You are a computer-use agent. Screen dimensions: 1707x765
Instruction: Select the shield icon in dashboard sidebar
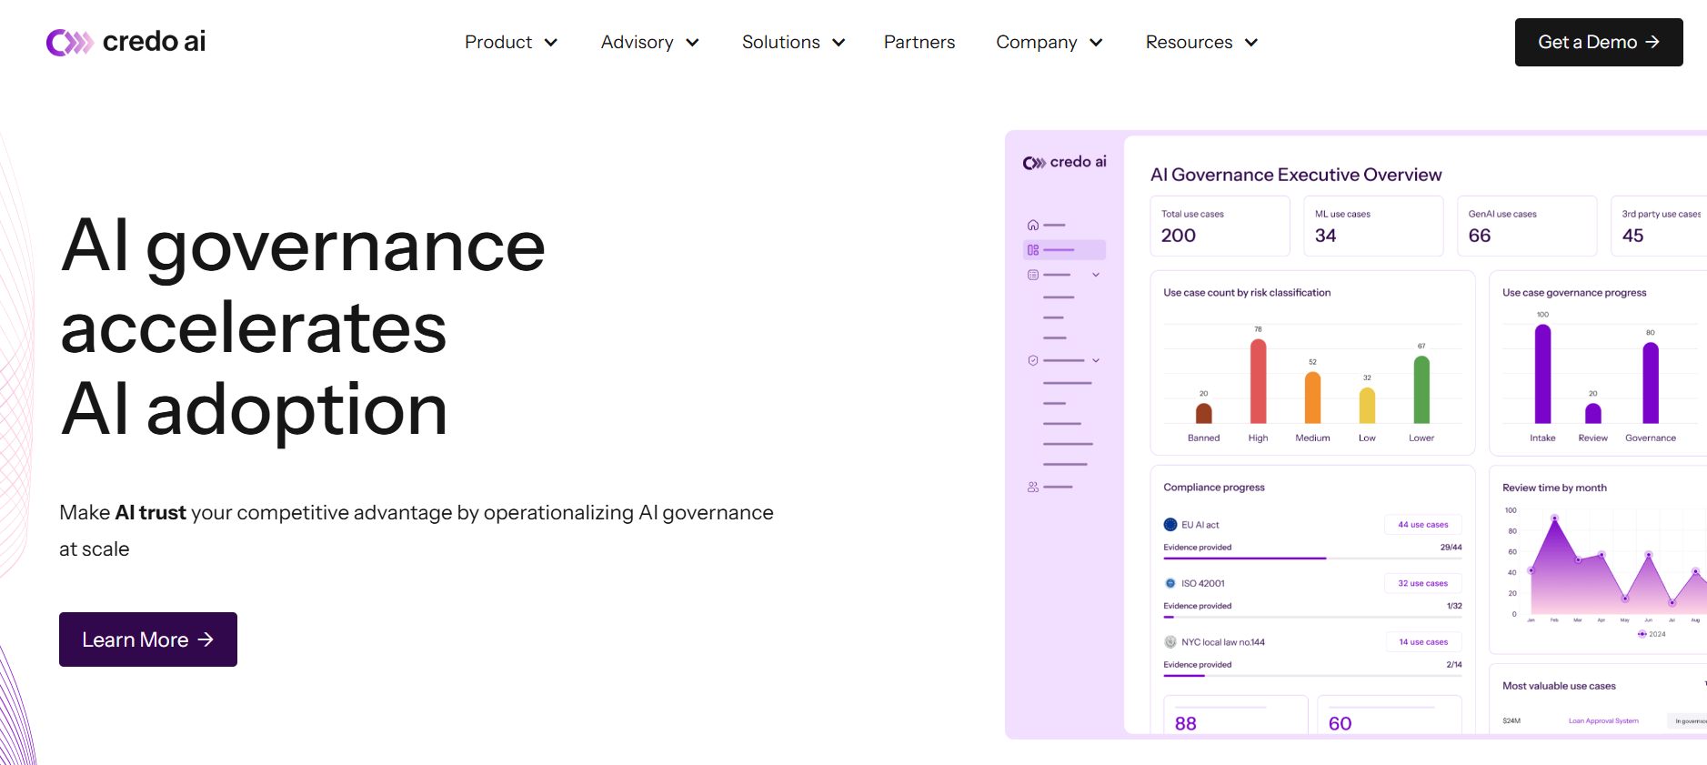[x=1033, y=360]
